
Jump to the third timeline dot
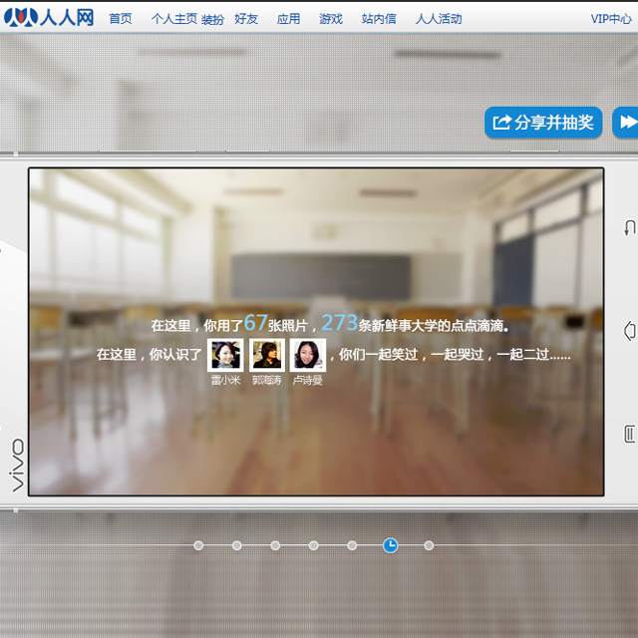point(275,545)
